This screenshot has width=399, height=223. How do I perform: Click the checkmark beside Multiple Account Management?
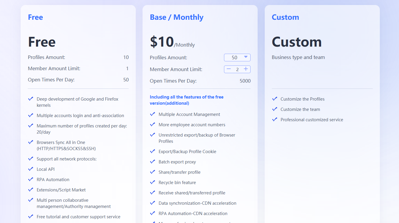[153, 114]
